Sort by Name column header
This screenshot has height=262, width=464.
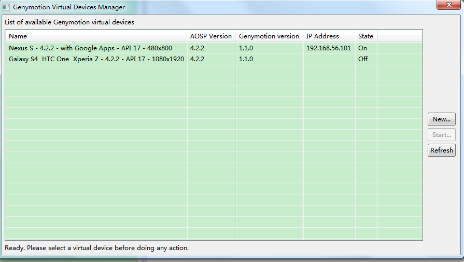point(96,36)
